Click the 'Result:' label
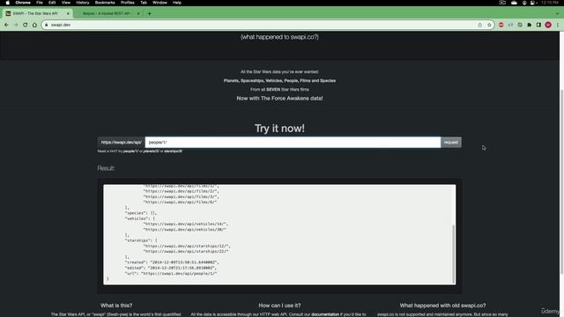This screenshot has height=317, width=564. (x=106, y=168)
